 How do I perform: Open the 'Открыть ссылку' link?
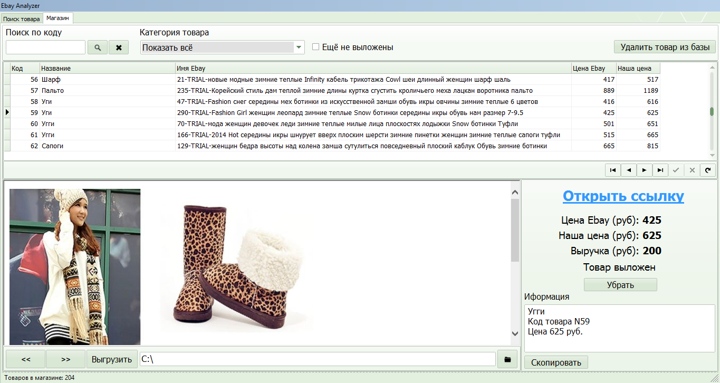point(623,196)
